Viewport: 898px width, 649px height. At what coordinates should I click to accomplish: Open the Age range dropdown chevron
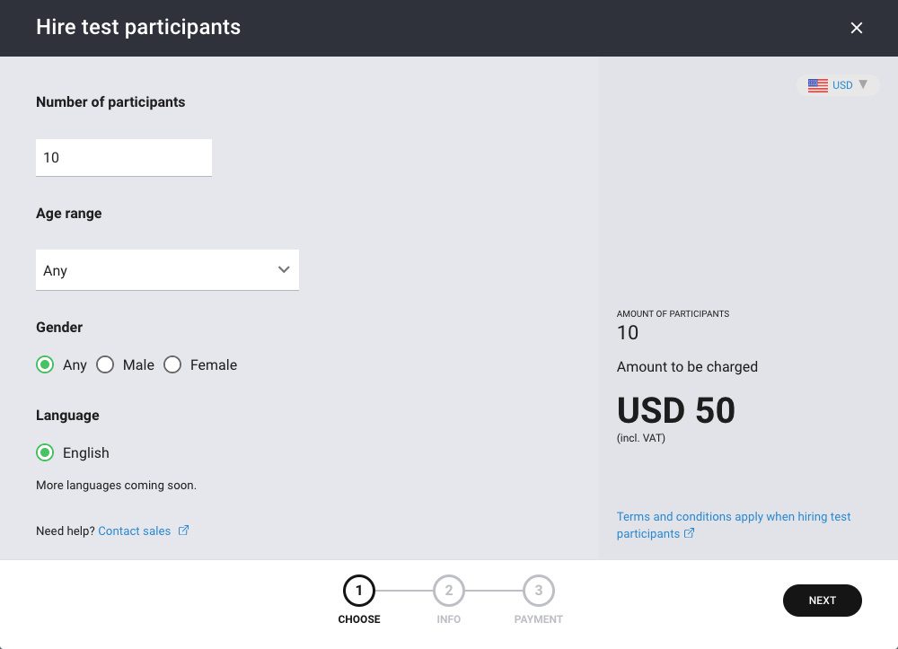284,269
